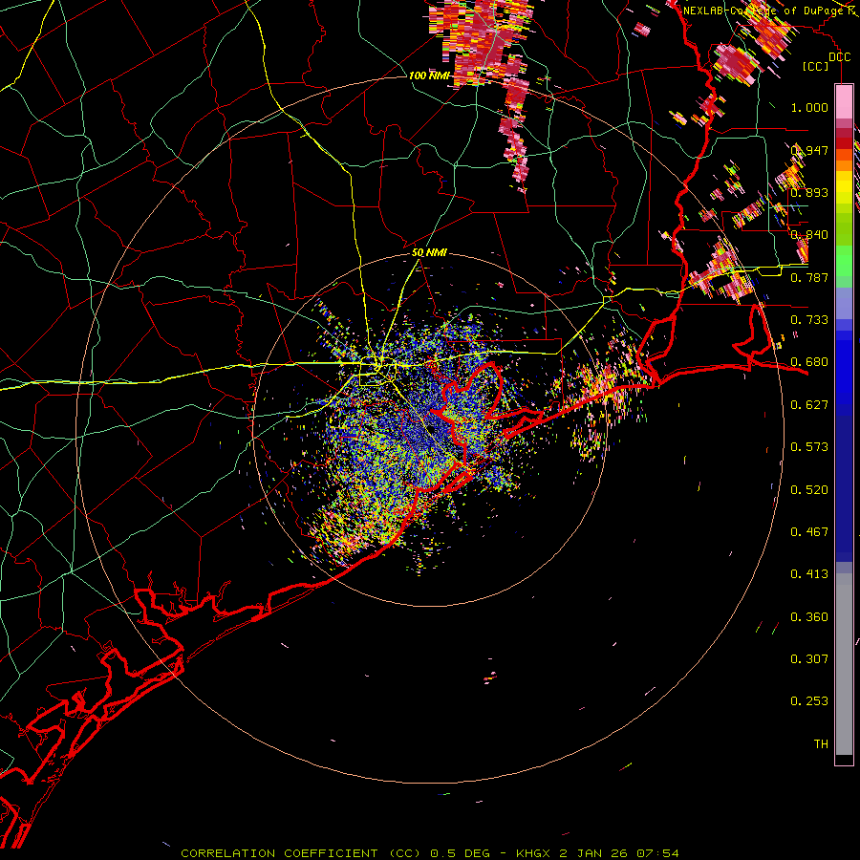The image size is (860, 860).
Task: Select the 0.467 legend value
Action: click(x=809, y=531)
